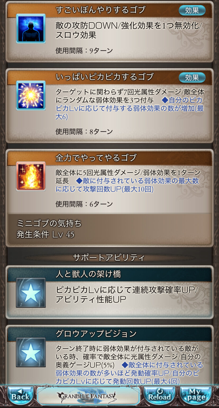Tap the ミニゴブの気持ち Lv 45 condition row

109,229
